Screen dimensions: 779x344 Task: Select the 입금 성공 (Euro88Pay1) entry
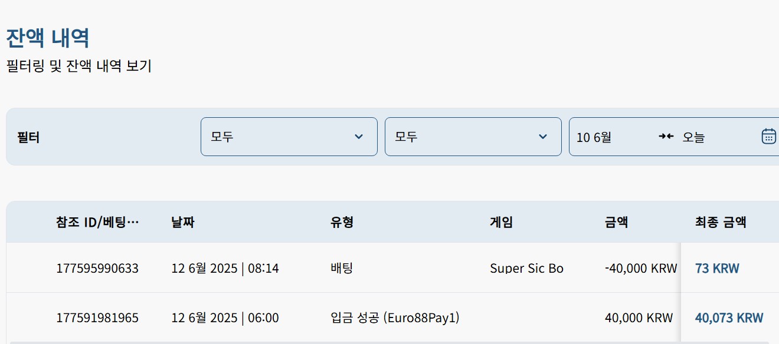pos(395,318)
